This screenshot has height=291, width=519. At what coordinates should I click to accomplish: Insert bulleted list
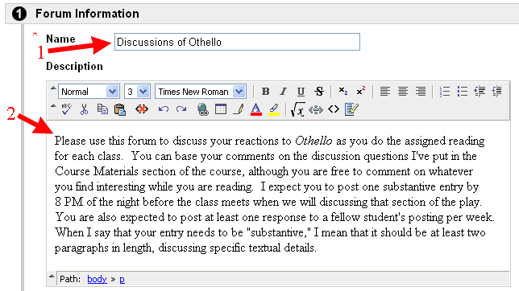coord(463,91)
